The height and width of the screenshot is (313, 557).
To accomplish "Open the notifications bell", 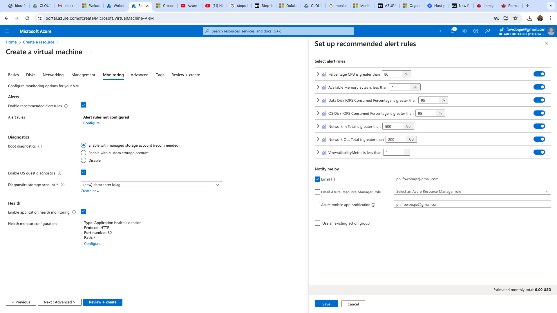I will [x=453, y=31].
